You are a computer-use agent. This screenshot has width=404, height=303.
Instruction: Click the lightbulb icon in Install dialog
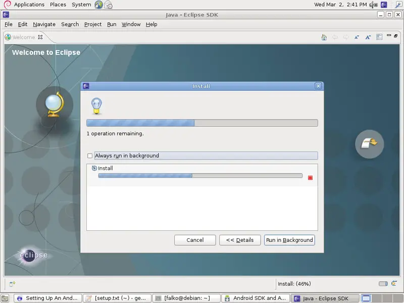(96, 106)
